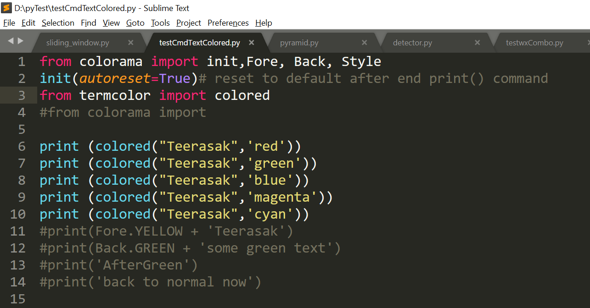Switch to the testwxCombo.py tab
The height and width of the screenshot is (308, 590).
click(534, 42)
